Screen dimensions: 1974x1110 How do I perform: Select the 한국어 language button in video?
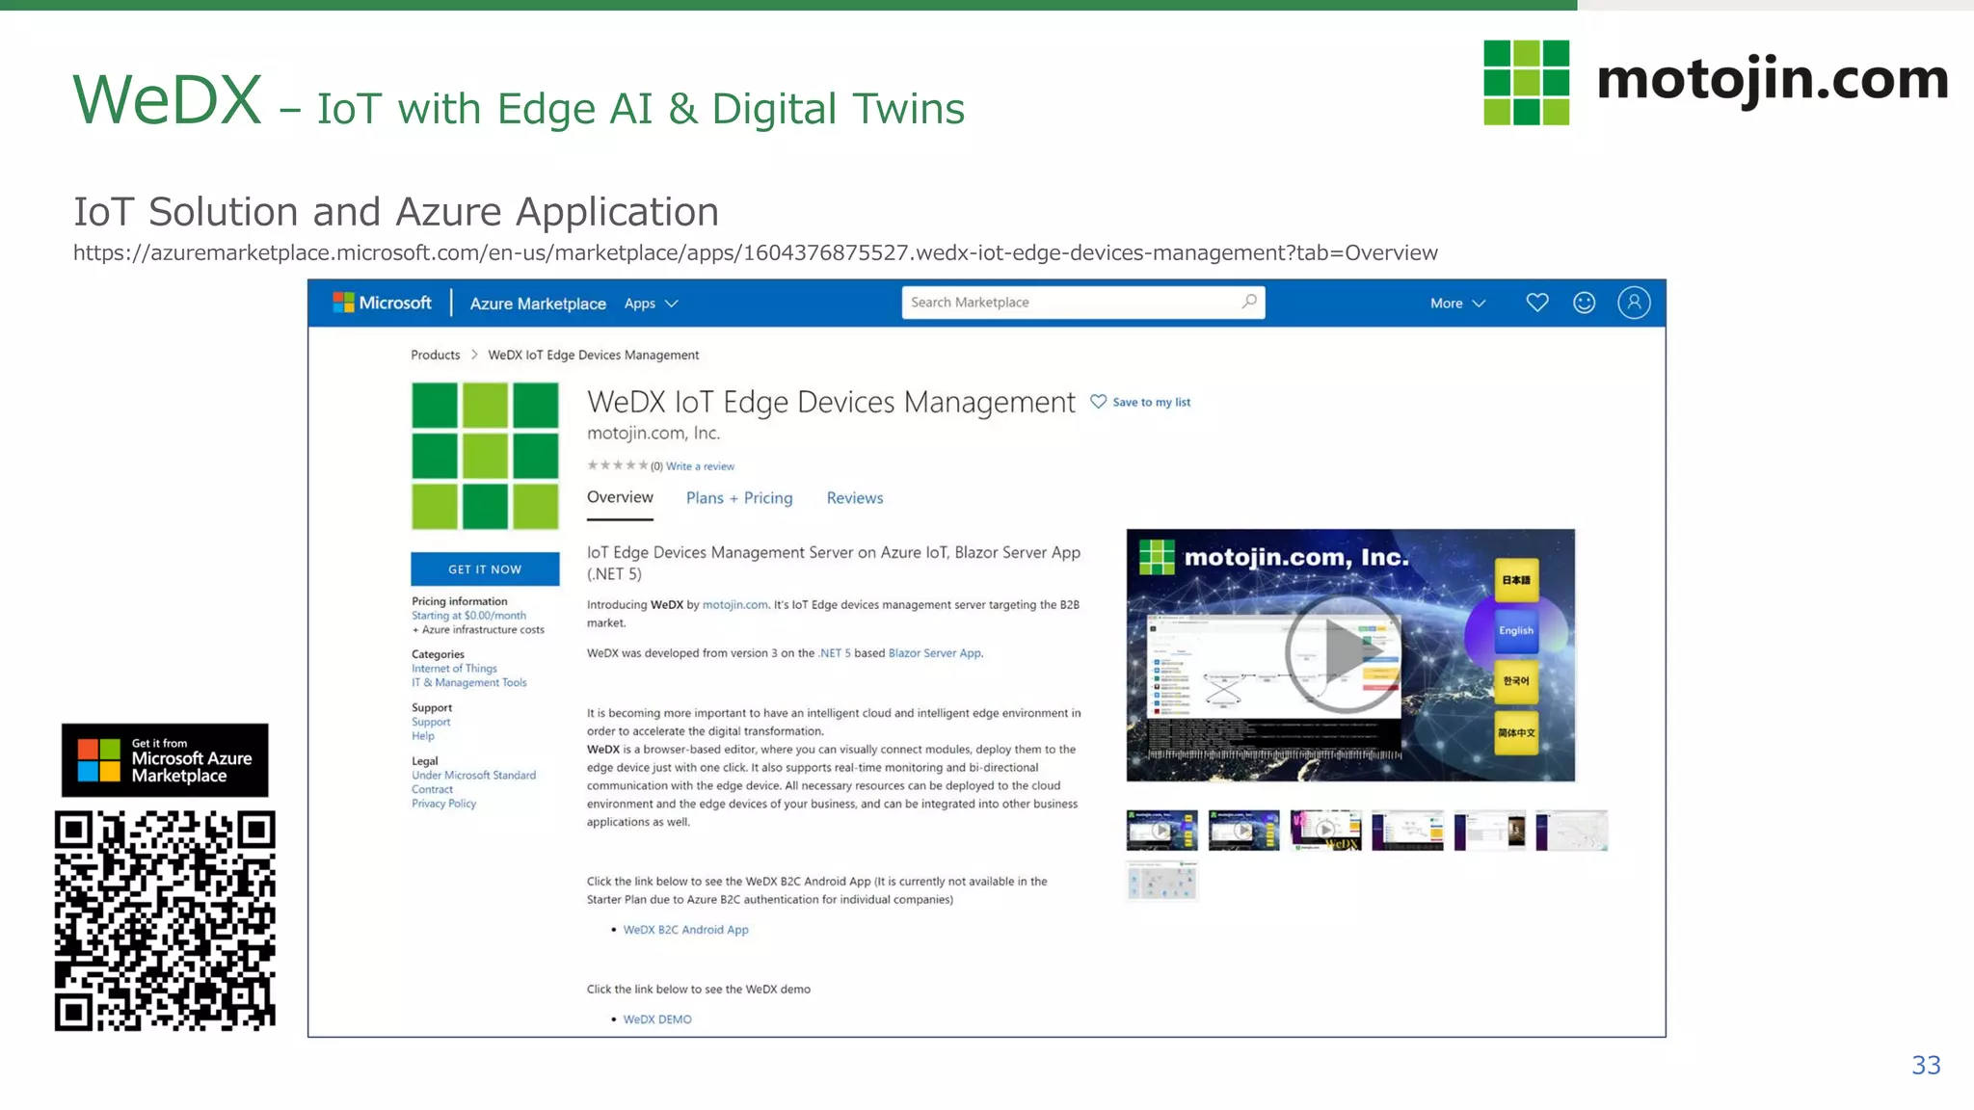pyautogui.click(x=1516, y=681)
